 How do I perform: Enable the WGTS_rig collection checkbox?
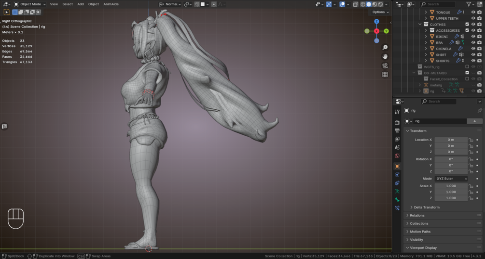[467, 67]
